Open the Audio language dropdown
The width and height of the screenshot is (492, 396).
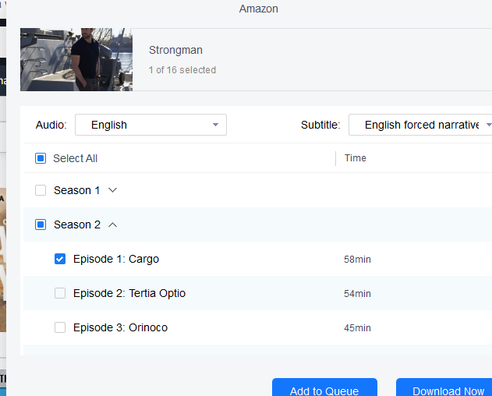point(150,125)
